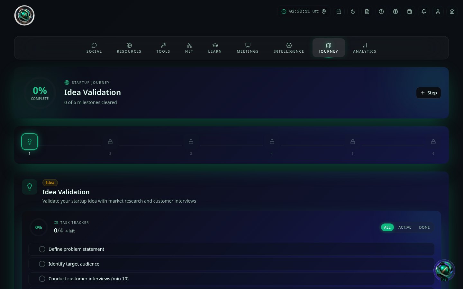
Task: Select the active milestone step 1 lightbulb
Action: pyautogui.click(x=30, y=142)
